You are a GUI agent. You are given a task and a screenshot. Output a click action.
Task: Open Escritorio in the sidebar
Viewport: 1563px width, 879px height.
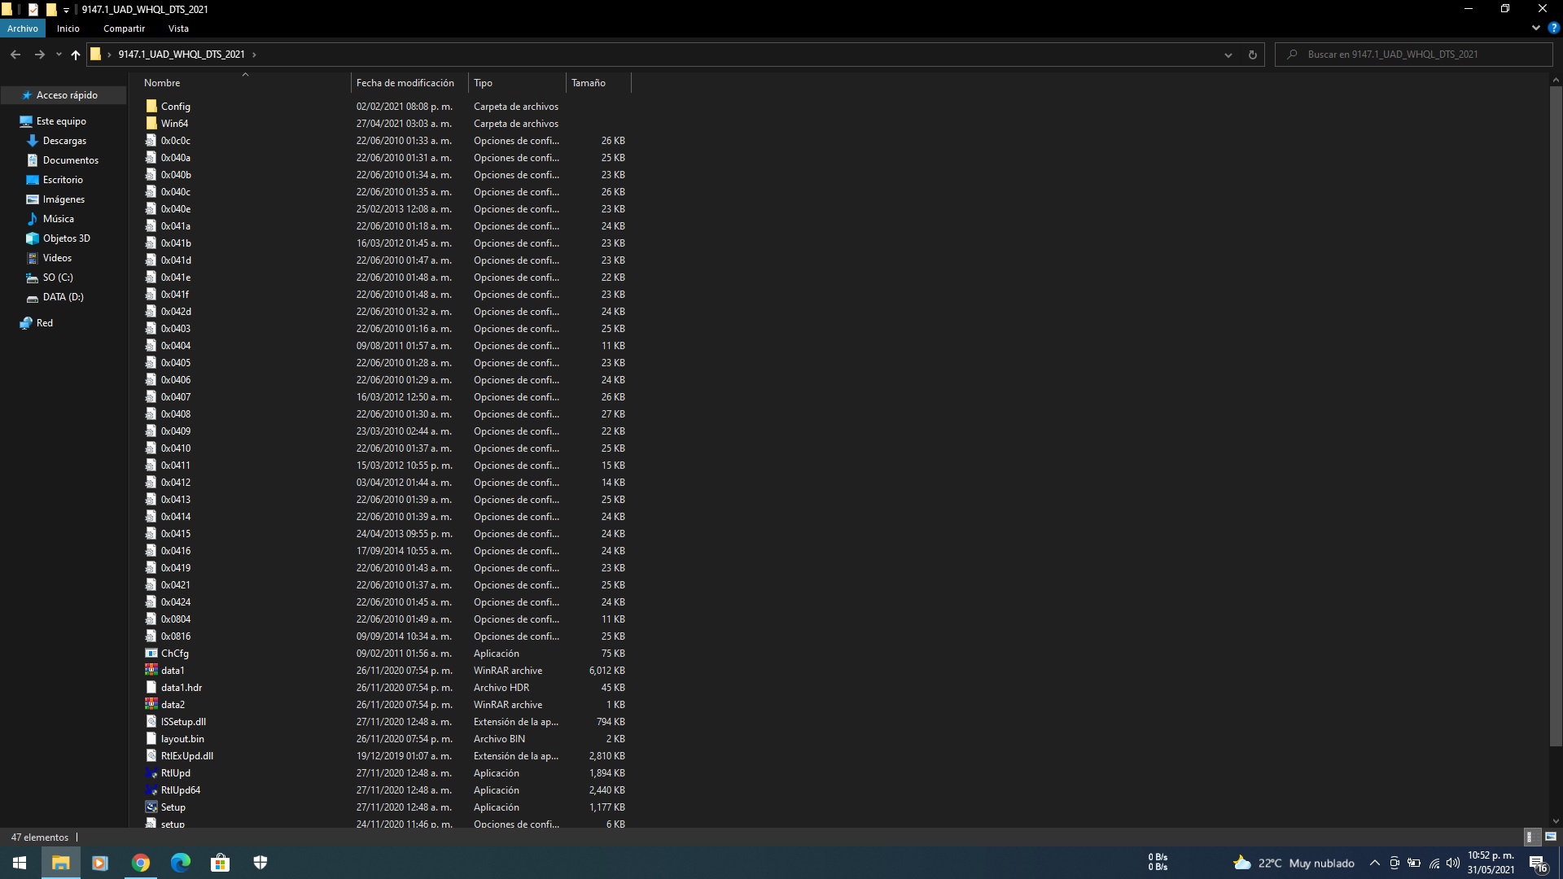point(63,180)
